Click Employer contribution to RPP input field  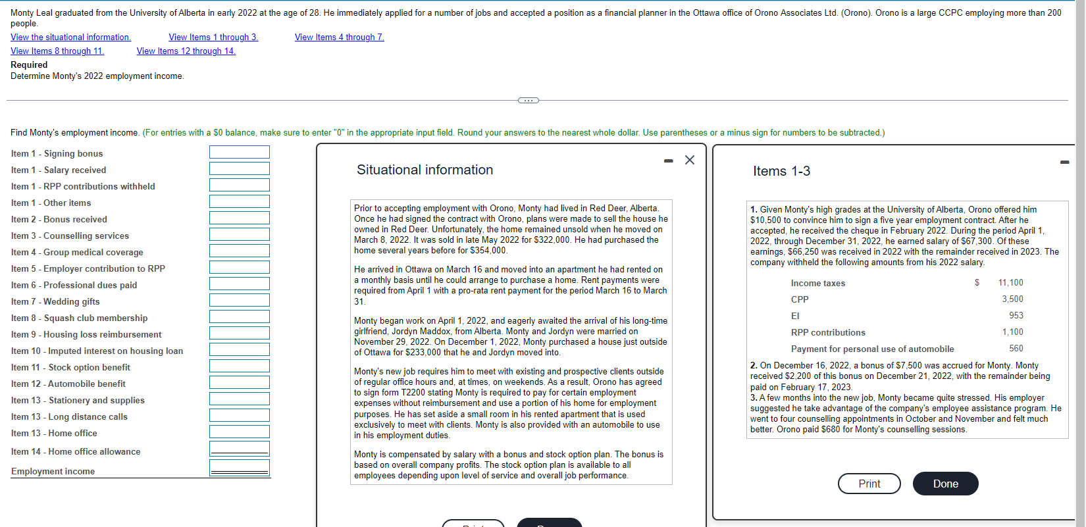pos(240,267)
